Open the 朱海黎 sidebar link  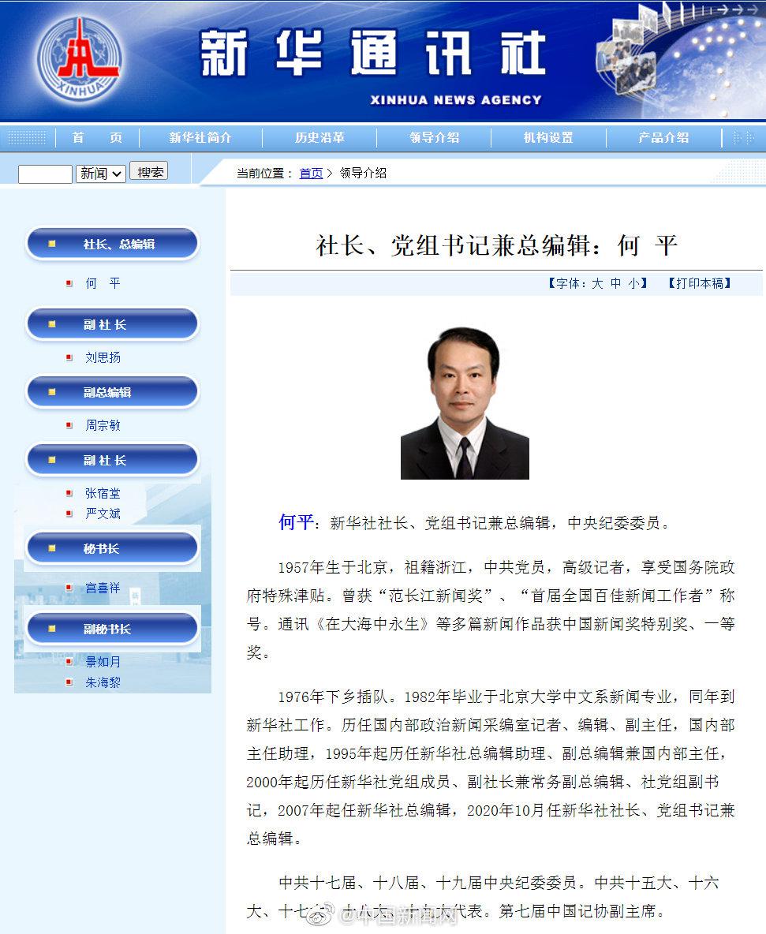(x=103, y=682)
